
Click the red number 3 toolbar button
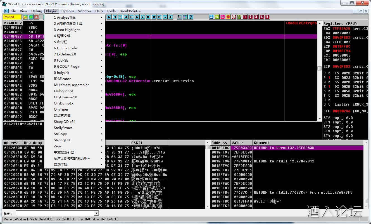click(x=256, y=17)
